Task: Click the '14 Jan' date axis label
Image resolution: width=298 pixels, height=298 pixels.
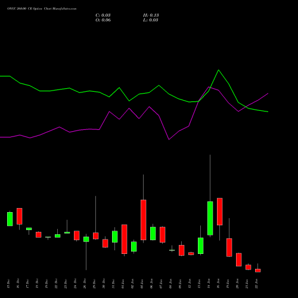Action: point(209,284)
